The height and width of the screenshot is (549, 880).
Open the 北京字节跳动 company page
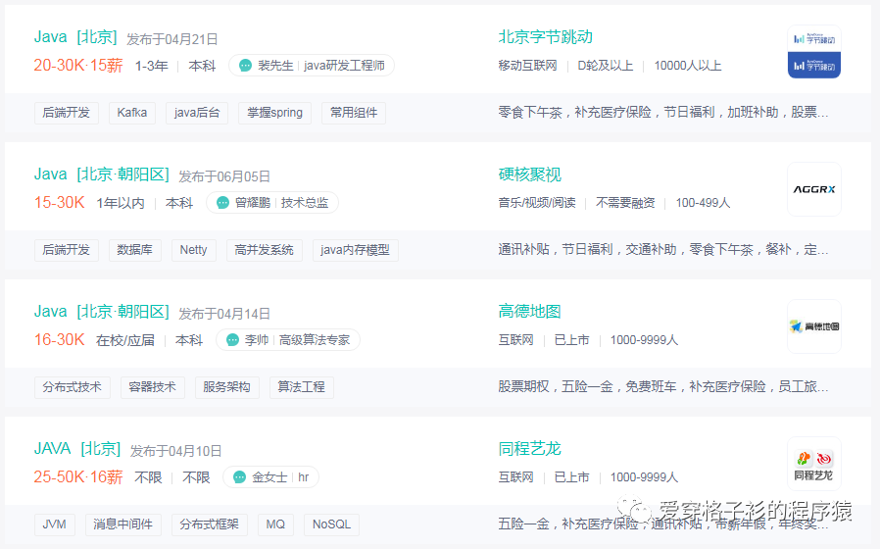[546, 37]
